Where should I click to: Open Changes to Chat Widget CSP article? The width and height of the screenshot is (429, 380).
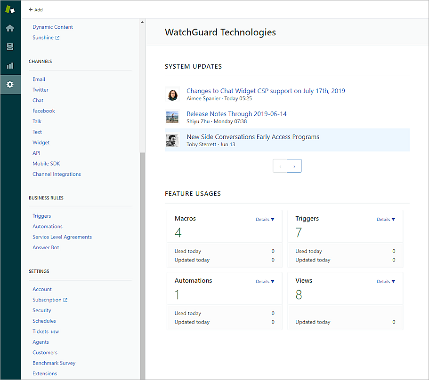(266, 91)
